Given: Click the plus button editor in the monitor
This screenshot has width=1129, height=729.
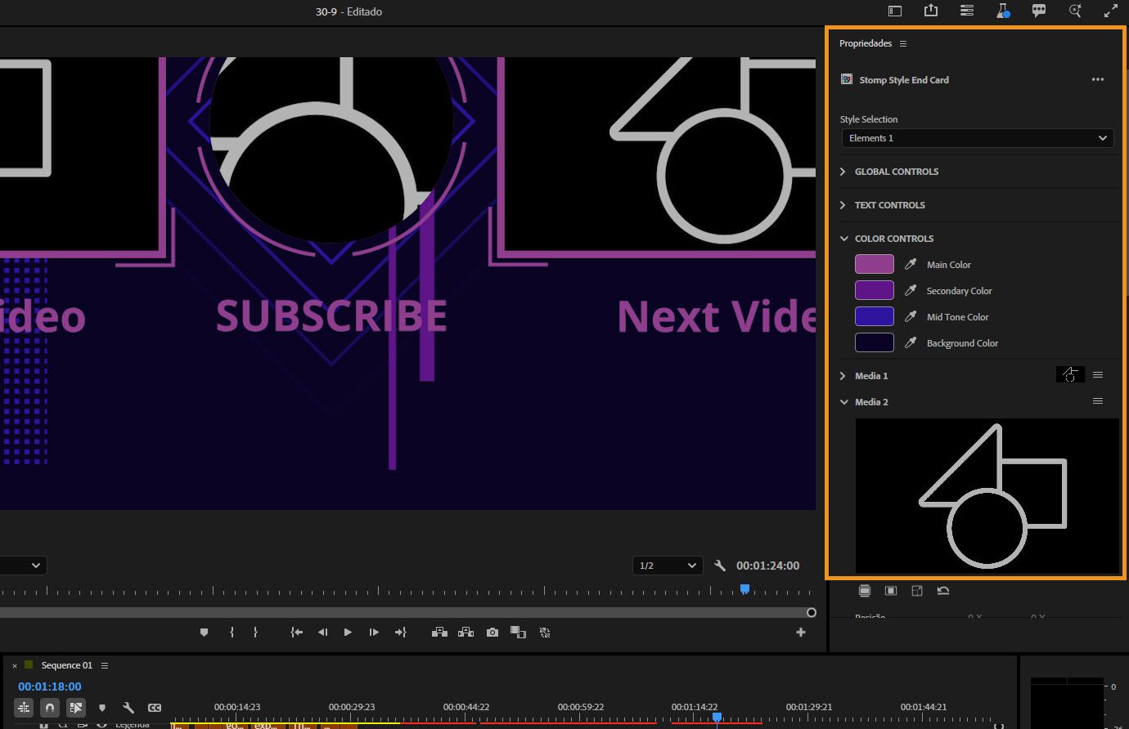Looking at the screenshot, I should point(801,632).
